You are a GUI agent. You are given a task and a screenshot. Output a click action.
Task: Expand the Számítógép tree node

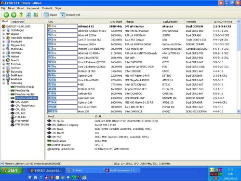point(3,30)
